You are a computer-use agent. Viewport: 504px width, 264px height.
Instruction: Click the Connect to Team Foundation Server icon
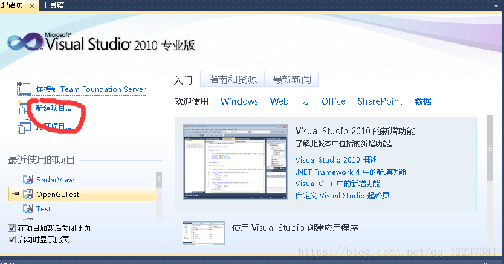click(24, 89)
